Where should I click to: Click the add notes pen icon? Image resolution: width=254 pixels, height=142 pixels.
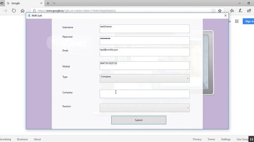pos(241,11)
